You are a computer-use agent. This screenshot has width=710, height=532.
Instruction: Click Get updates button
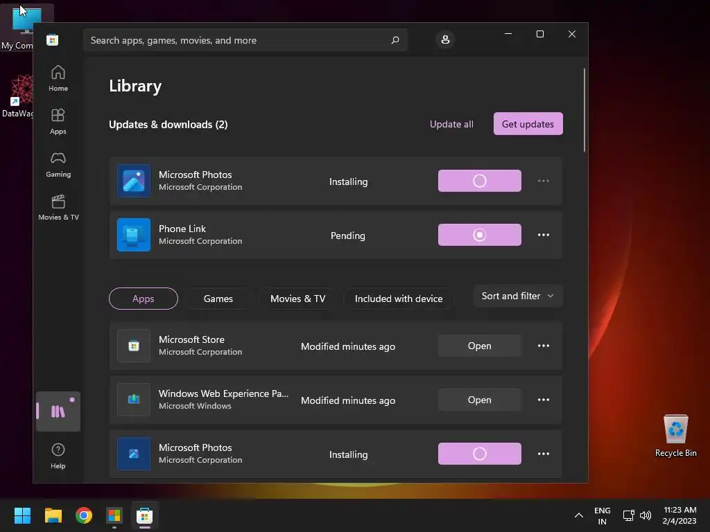[x=528, y=124]
